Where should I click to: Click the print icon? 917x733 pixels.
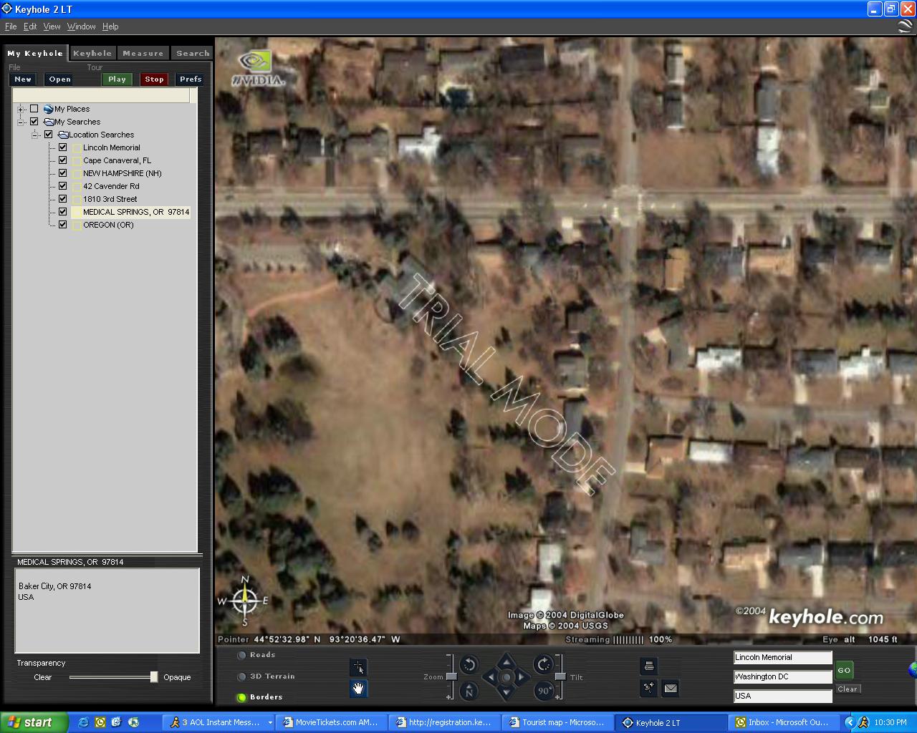pyautogui.click(x=648, y=666)
